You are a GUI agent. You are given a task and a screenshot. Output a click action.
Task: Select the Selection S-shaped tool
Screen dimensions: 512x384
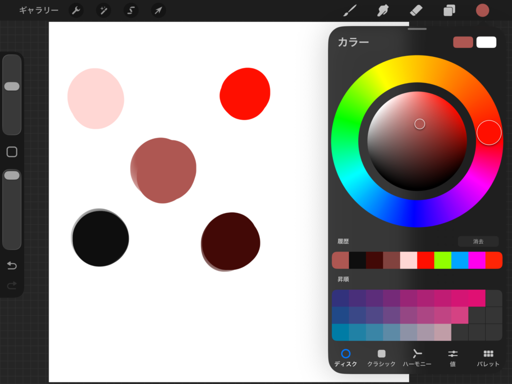pyautogui.click(x=131, y=10)
